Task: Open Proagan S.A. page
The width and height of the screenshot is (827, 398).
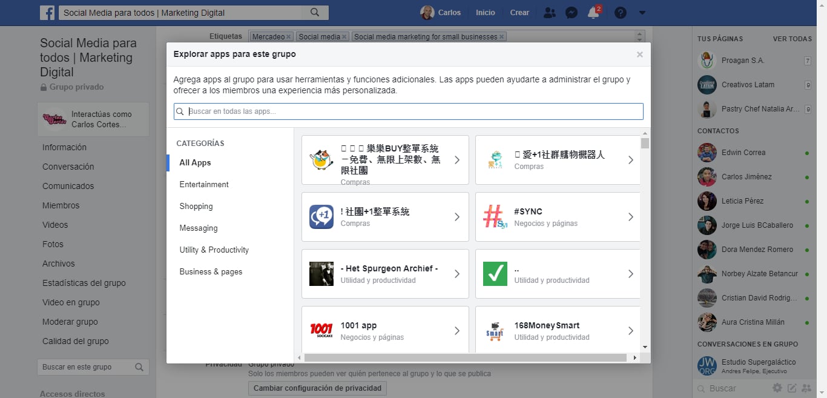Action: point(743,61)
